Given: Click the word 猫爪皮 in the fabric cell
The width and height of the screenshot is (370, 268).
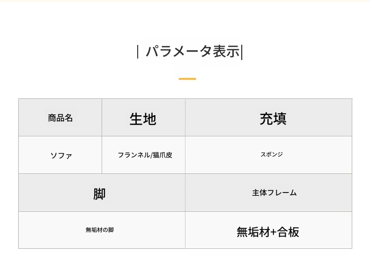Looking at the screenshot, I should (x=163, y=155).
